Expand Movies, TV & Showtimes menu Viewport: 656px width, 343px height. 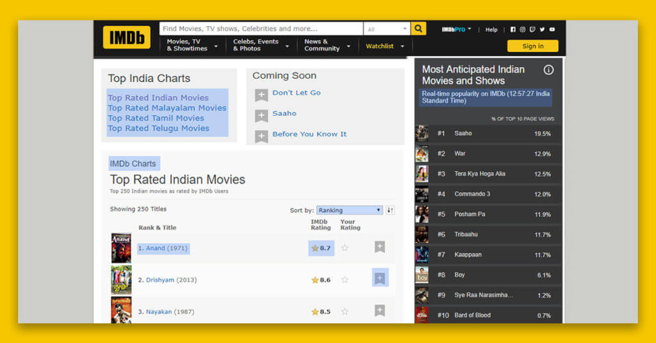click(192, 45)
